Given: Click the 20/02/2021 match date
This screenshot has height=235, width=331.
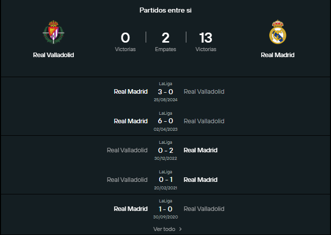Looking at the screenshot, I should click(166, 187).
